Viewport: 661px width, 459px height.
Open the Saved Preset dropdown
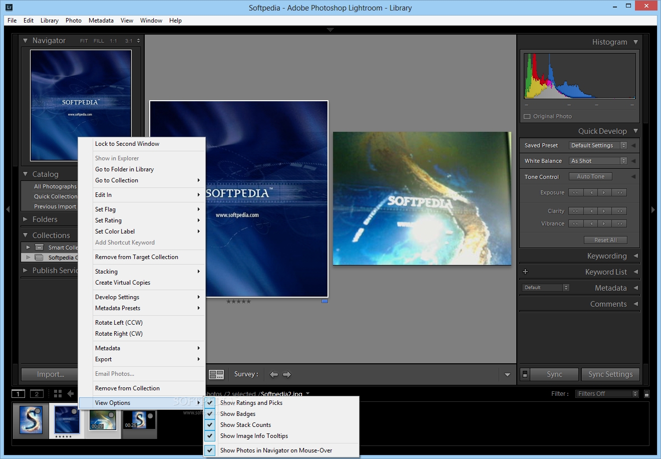pos(598,145)
